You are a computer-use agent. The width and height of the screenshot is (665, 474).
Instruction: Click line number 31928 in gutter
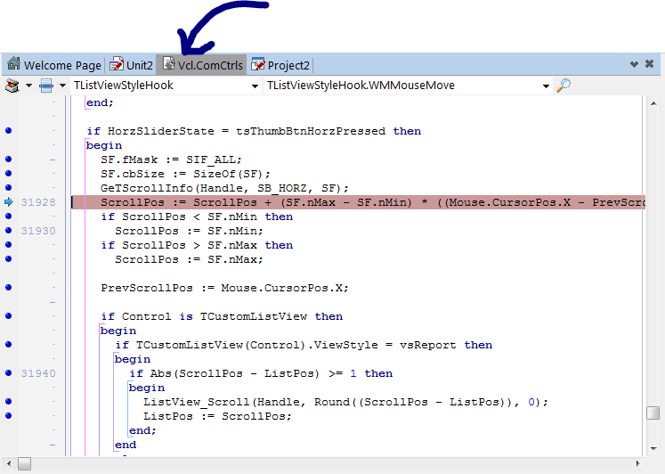[x=38, y=202]
